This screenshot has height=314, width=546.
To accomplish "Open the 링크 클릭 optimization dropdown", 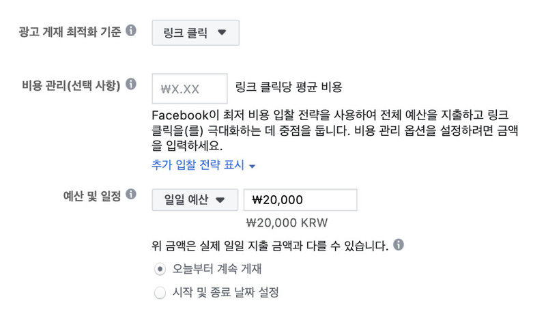I will 195,33.
